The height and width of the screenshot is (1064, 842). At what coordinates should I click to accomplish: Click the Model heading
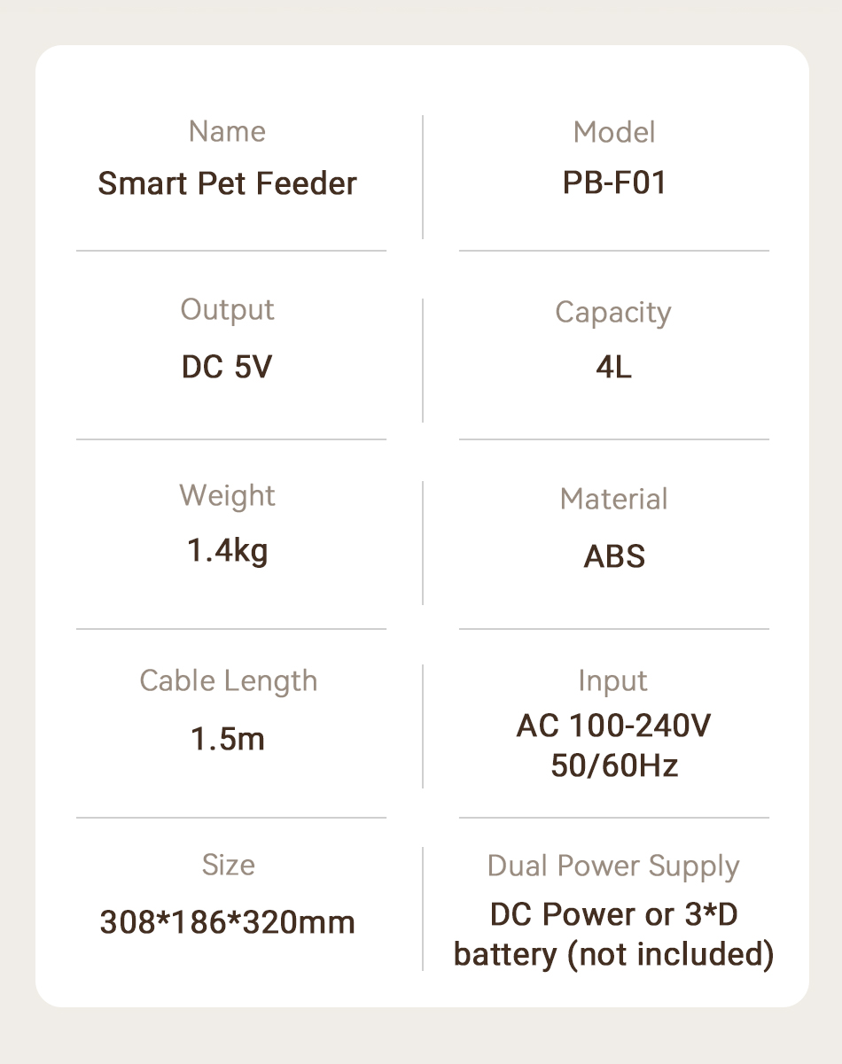pos(613,132)
